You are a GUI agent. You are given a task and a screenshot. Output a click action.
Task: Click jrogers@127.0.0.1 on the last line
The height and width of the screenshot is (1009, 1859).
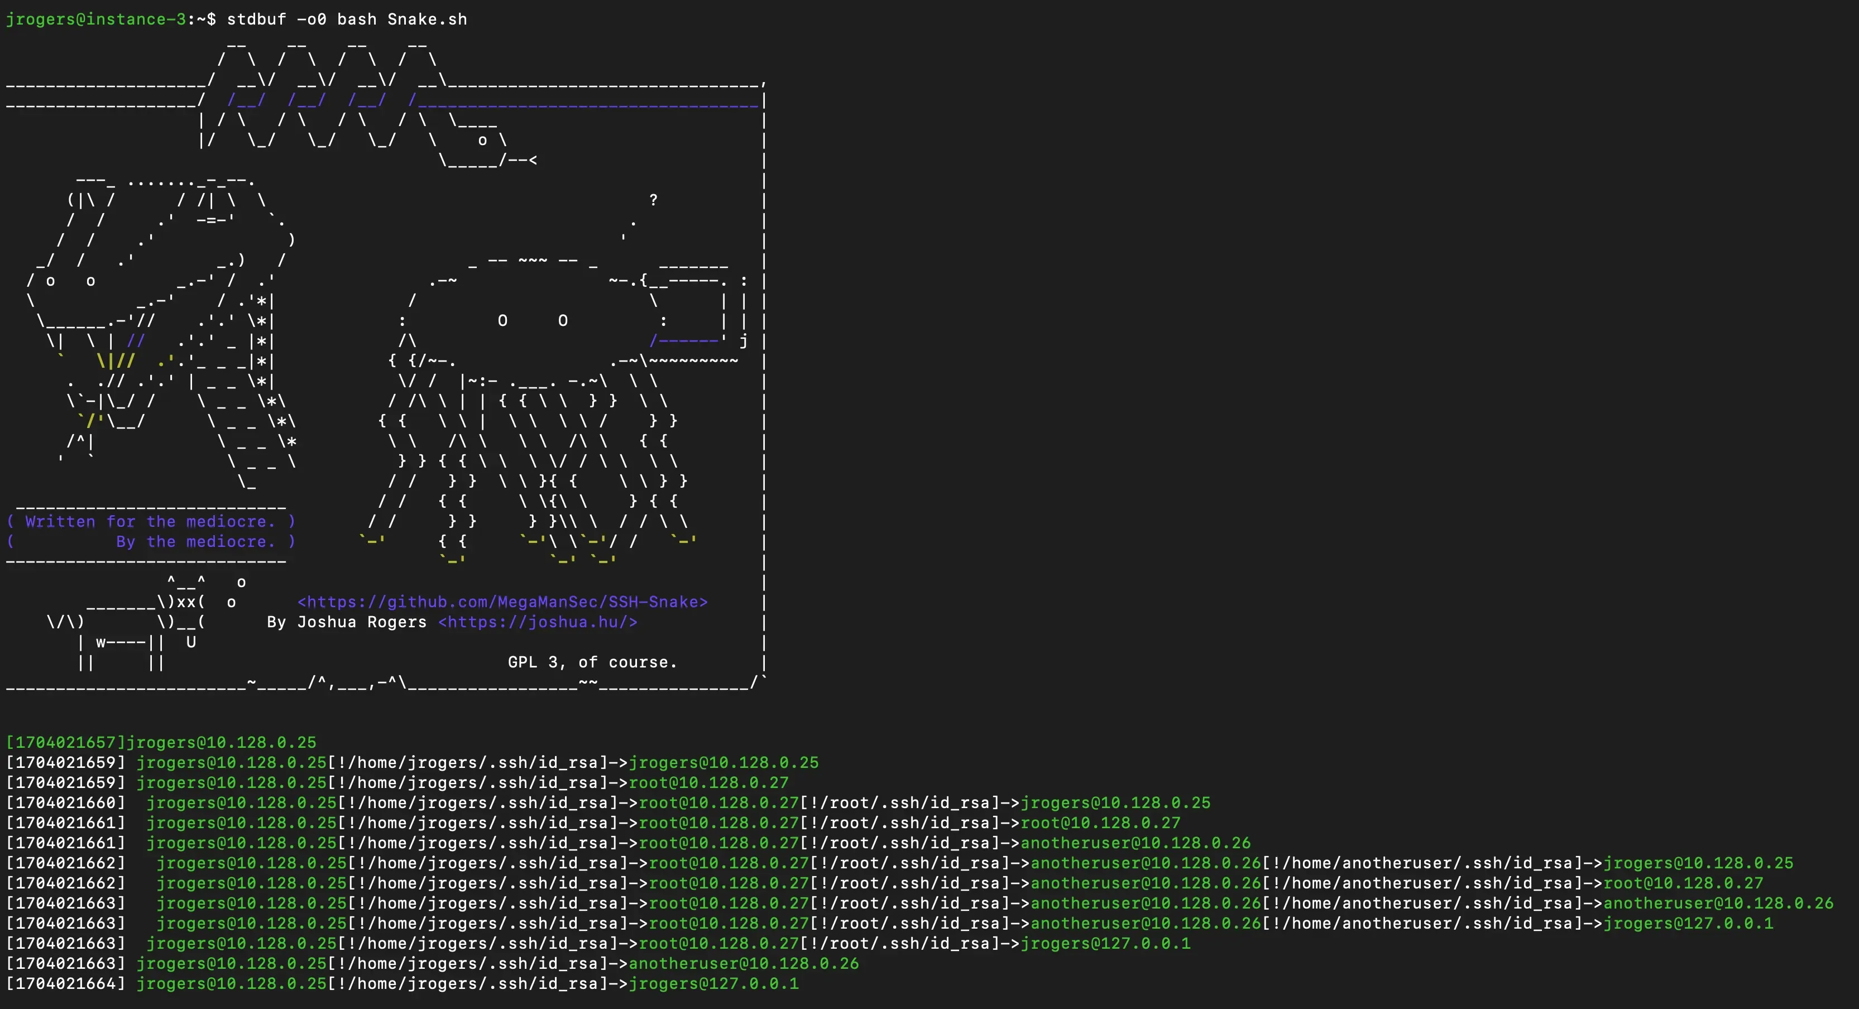pos(713,984)
